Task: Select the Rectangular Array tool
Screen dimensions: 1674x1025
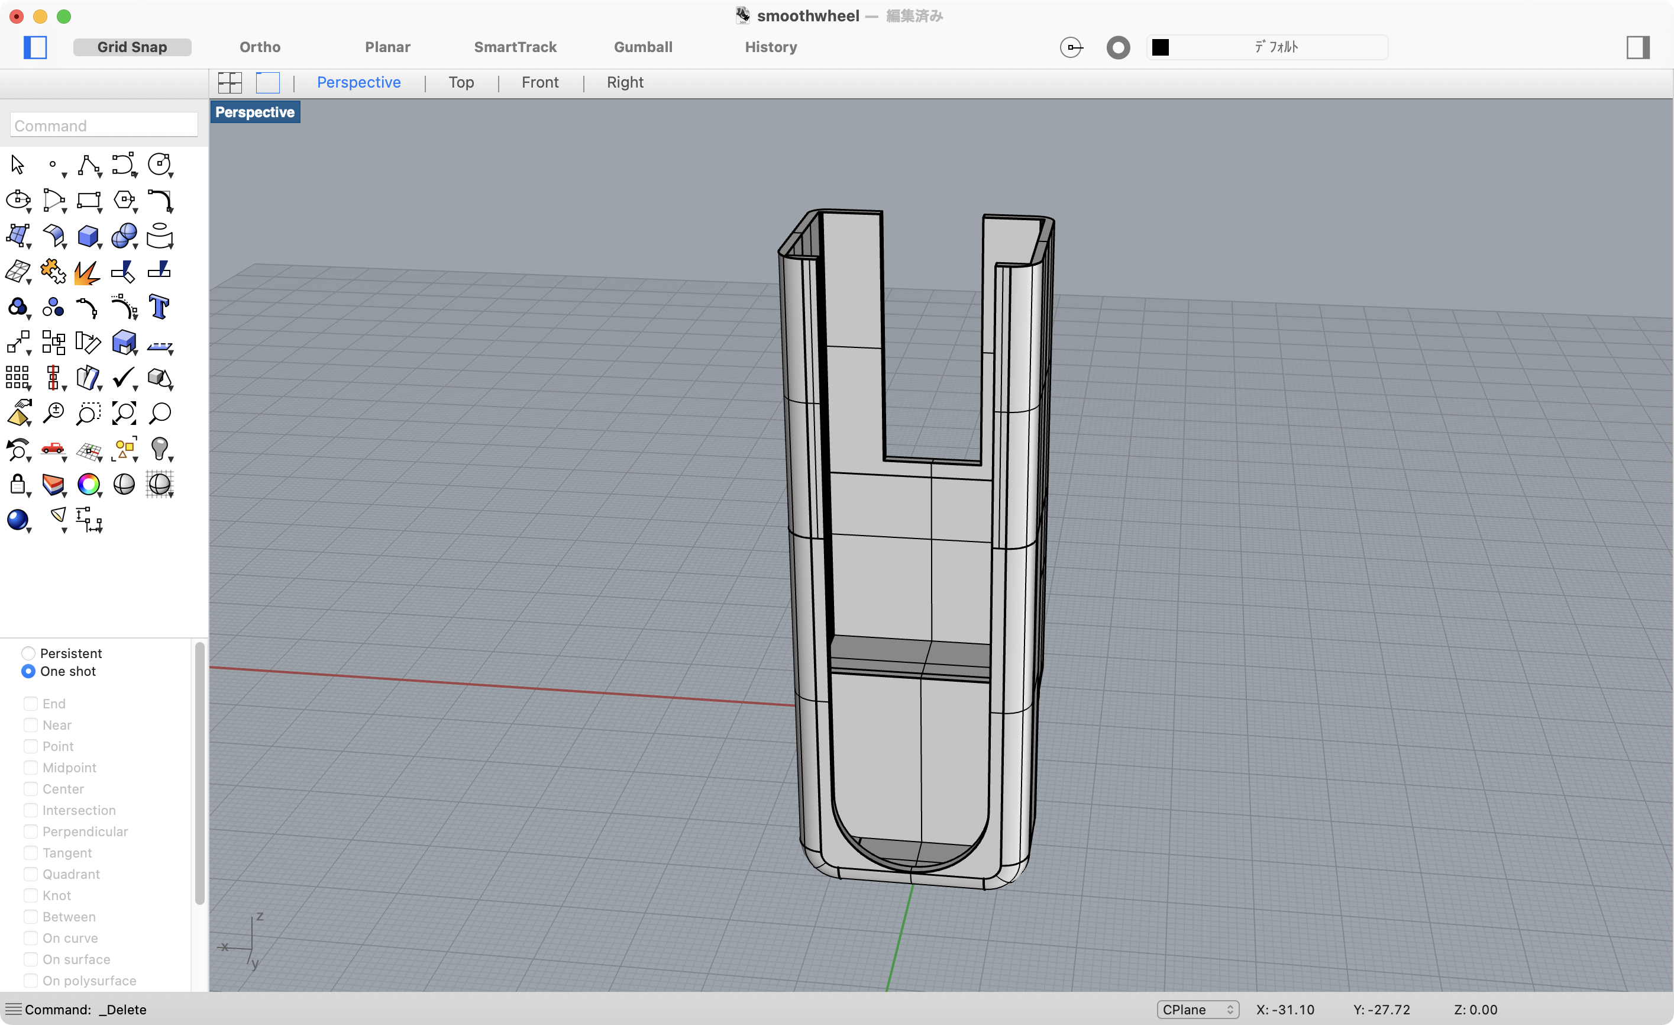Action: [x=18, y=377]
